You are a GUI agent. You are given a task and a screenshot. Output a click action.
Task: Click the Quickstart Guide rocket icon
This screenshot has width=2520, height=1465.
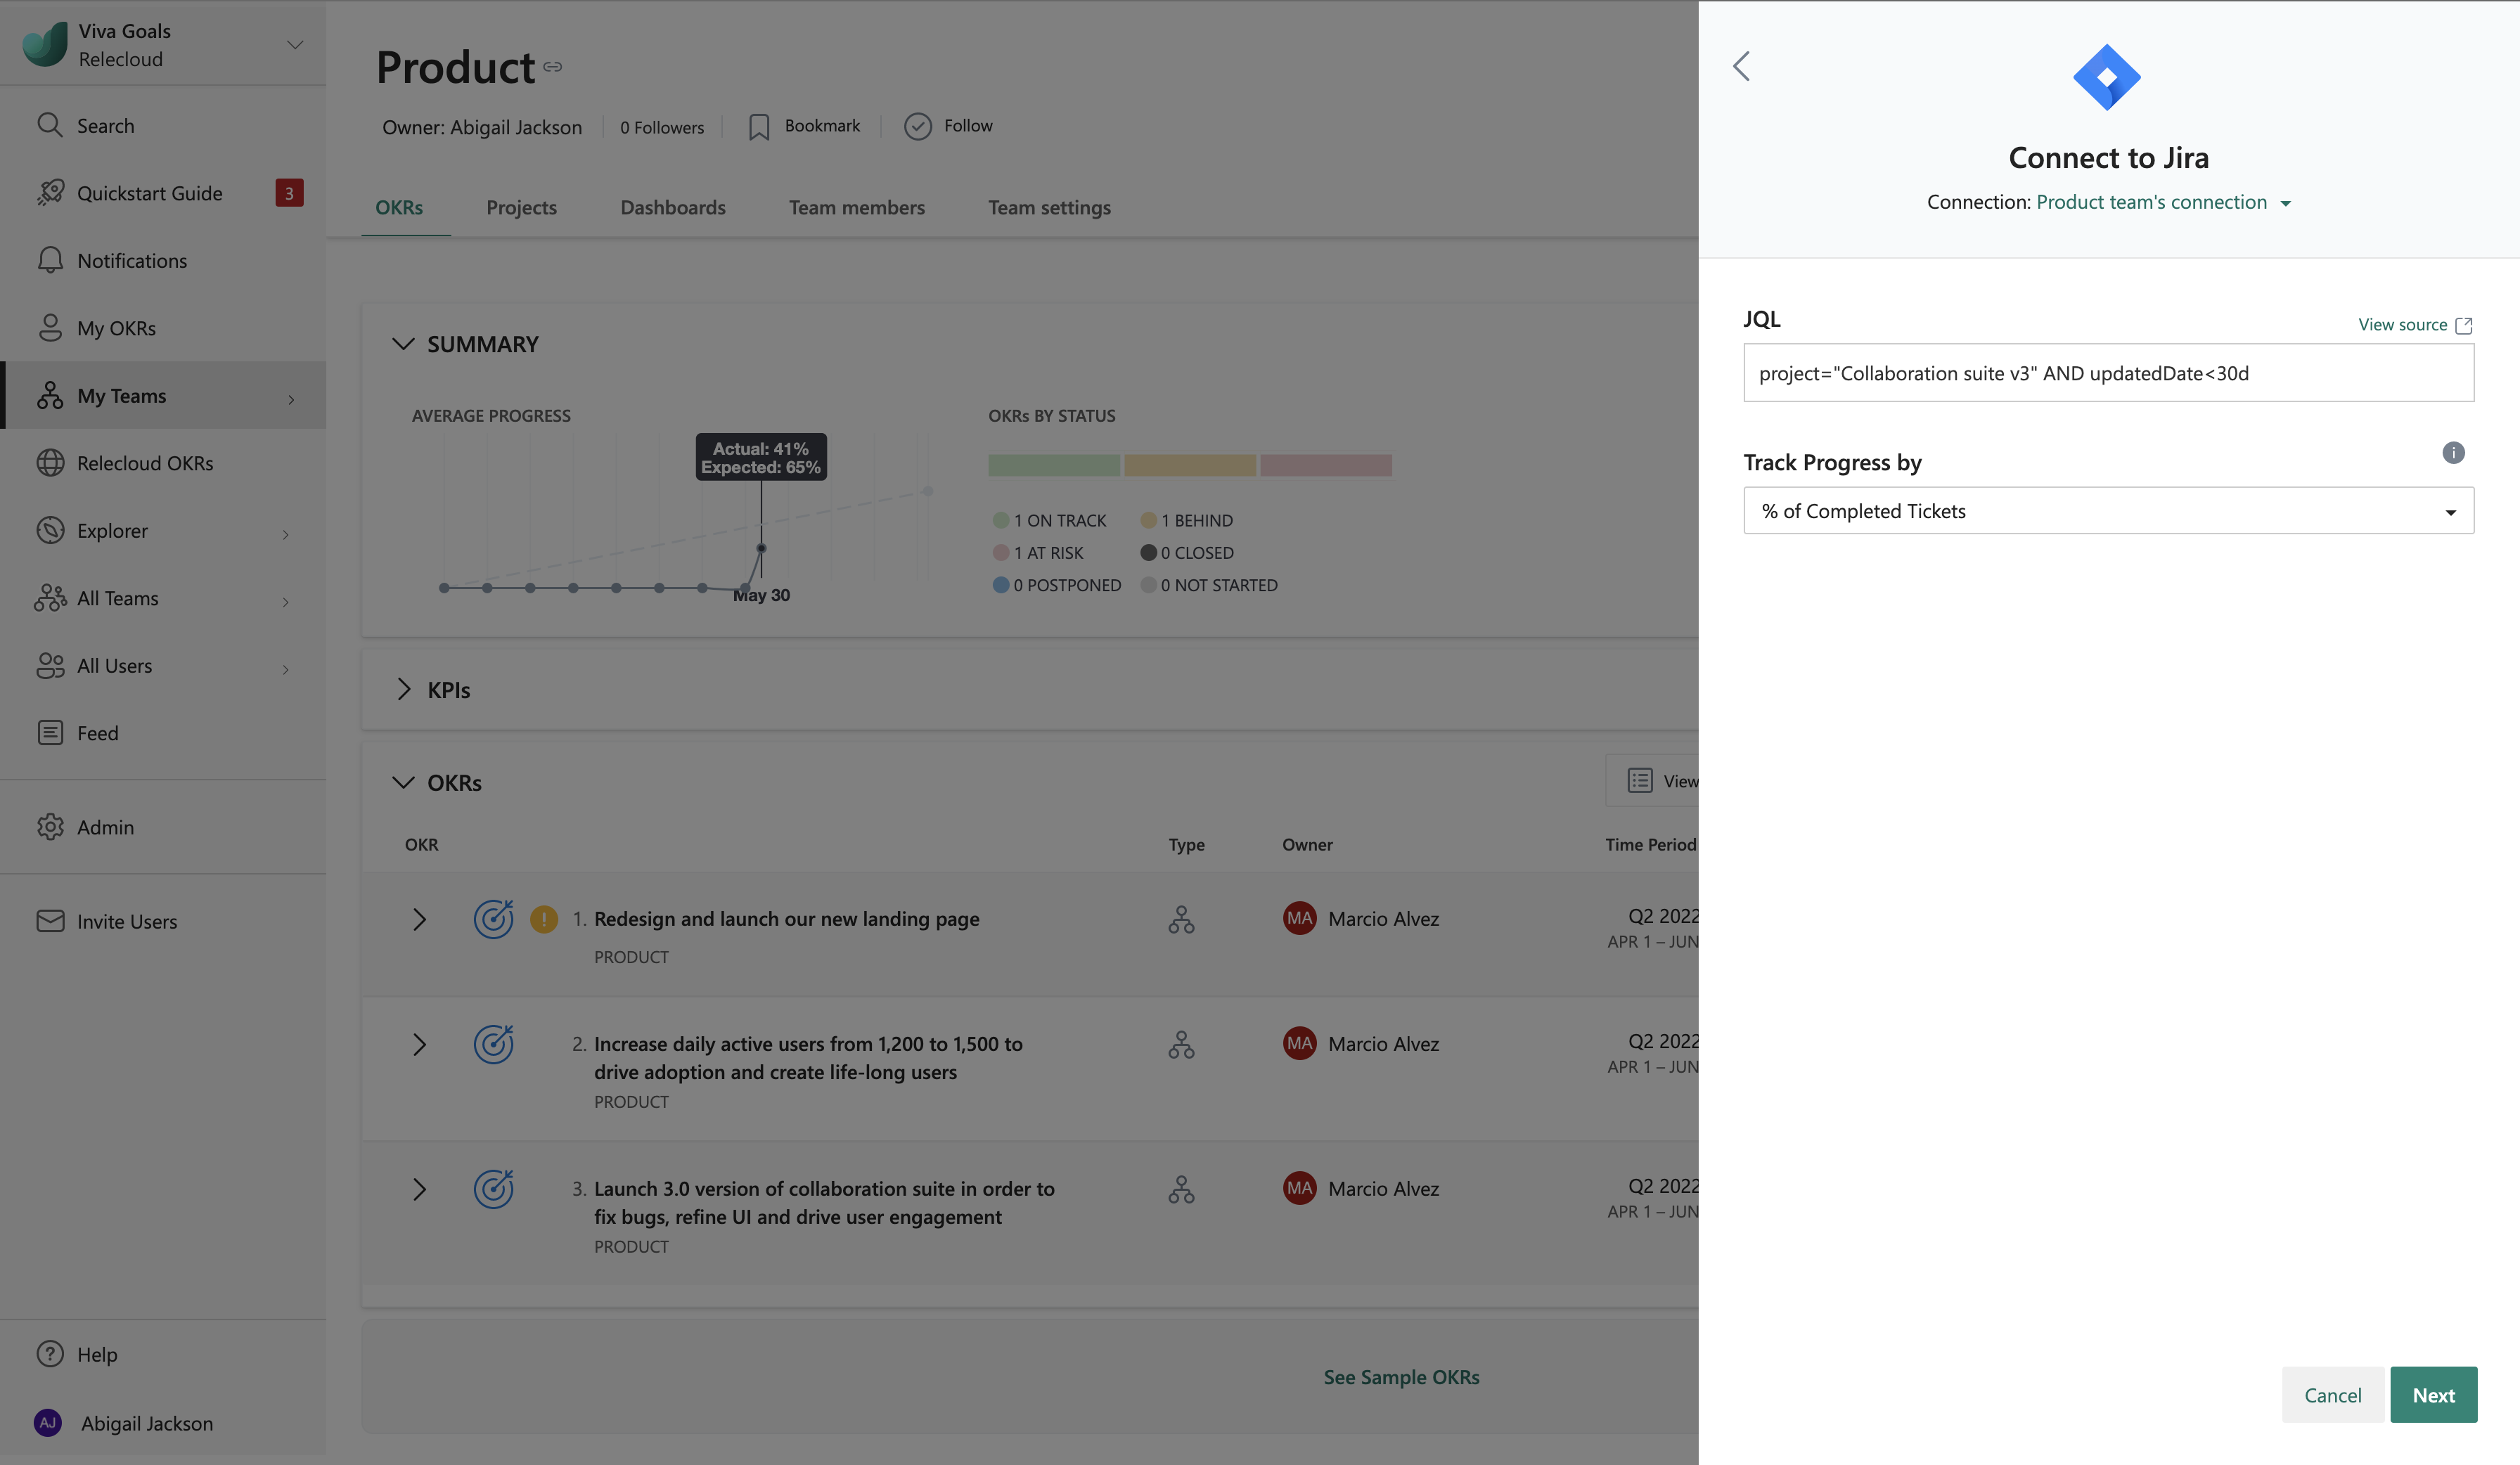[50, 193]
